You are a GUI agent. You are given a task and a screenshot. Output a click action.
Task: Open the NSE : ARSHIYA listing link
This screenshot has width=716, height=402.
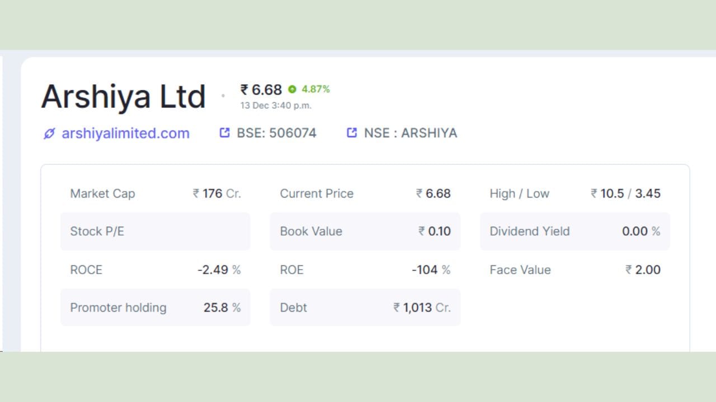(410, 133)
